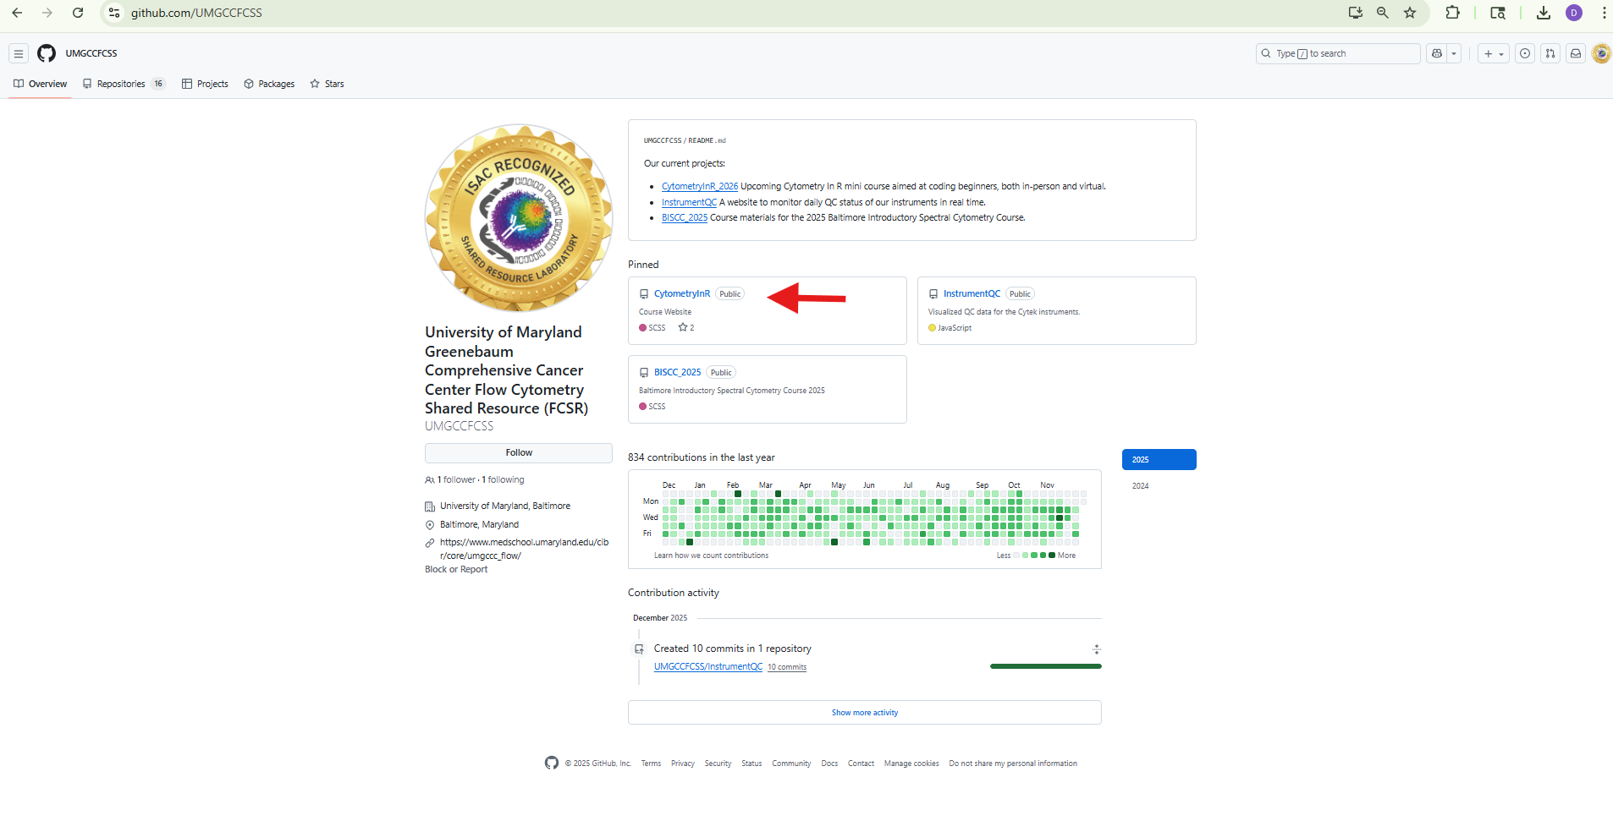Viewport: 1613px width, 832px height.
Task: Open the Pull requests icon in header
Action: [x=1550, y=53]
